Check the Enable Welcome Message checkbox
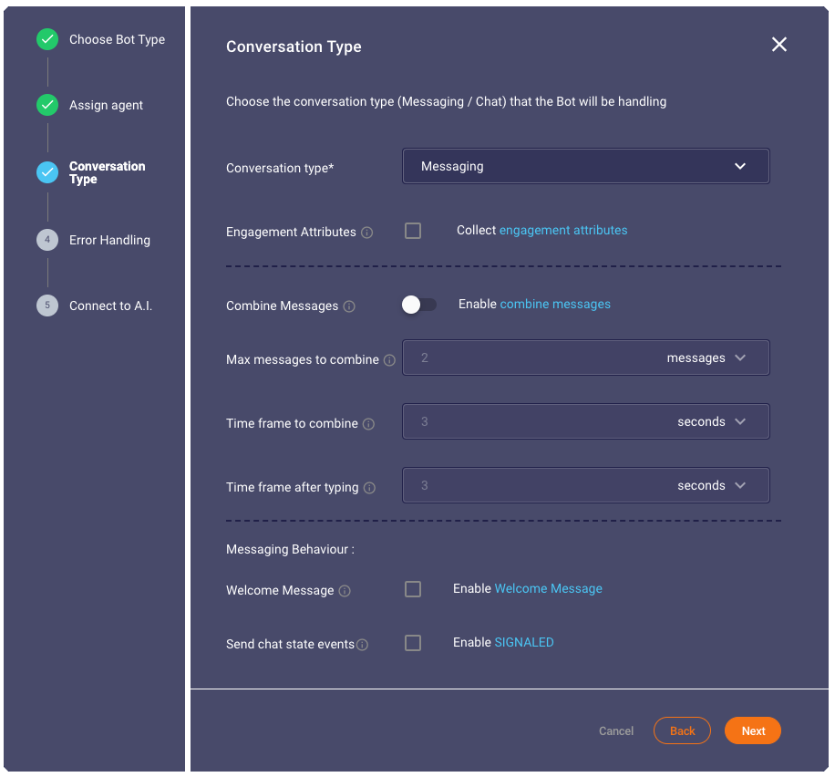 (x=413, y=589)
